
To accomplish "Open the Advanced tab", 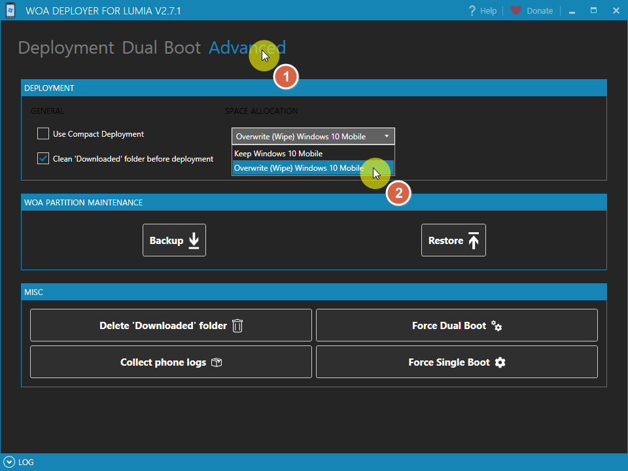I will coord(247,48).
